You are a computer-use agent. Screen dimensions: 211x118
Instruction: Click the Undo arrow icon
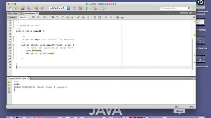click(36, 8)
